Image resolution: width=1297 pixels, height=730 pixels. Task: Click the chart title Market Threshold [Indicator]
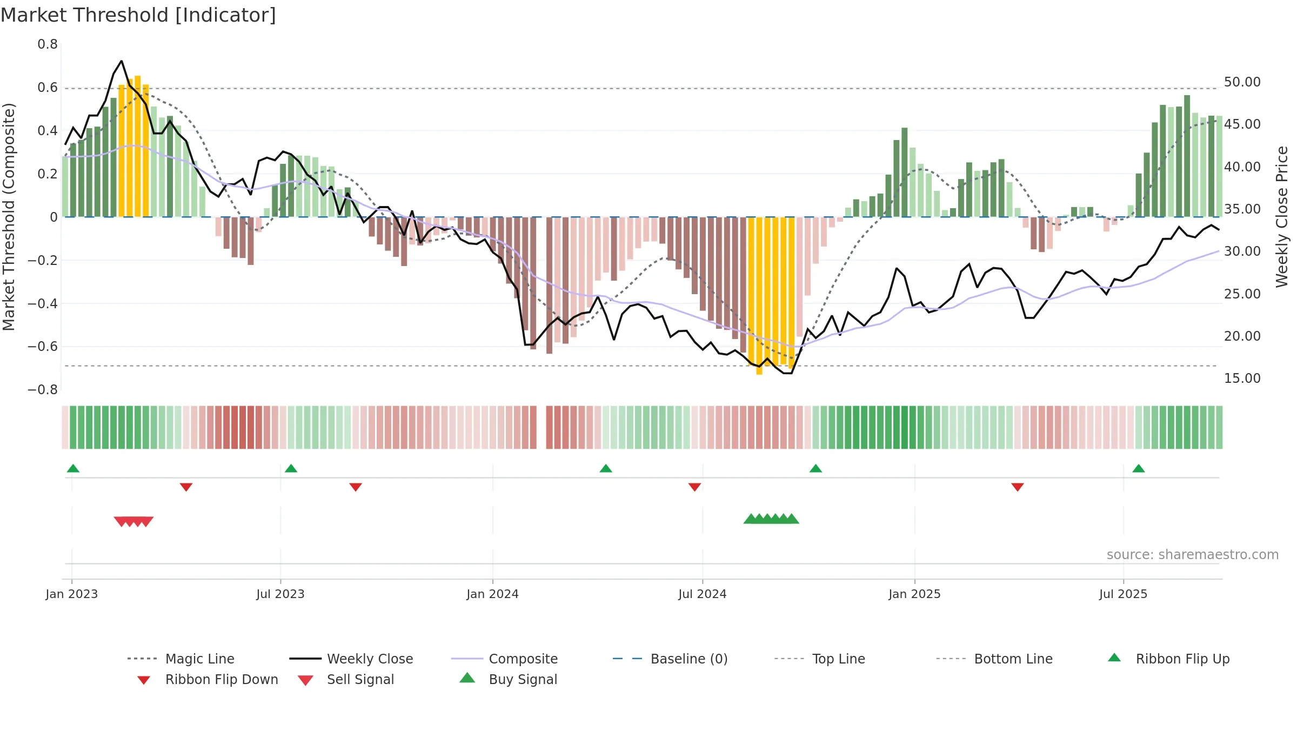pos(138,15)
